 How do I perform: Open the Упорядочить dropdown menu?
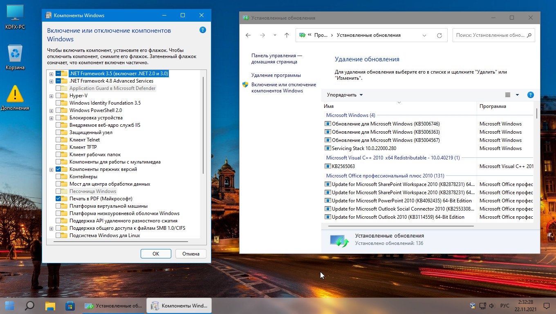click(x=345, y=95)
